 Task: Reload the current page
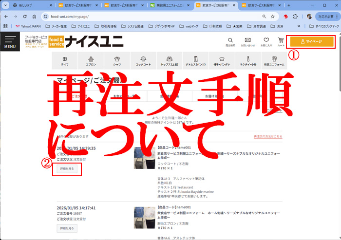coord(25,17)
